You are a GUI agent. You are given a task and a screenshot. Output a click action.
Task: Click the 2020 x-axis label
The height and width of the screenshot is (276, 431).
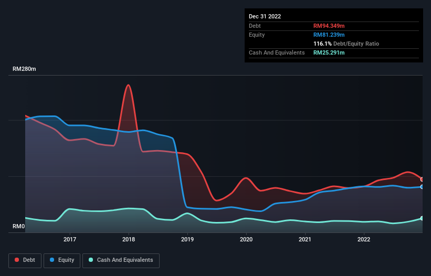pos(246,239)
